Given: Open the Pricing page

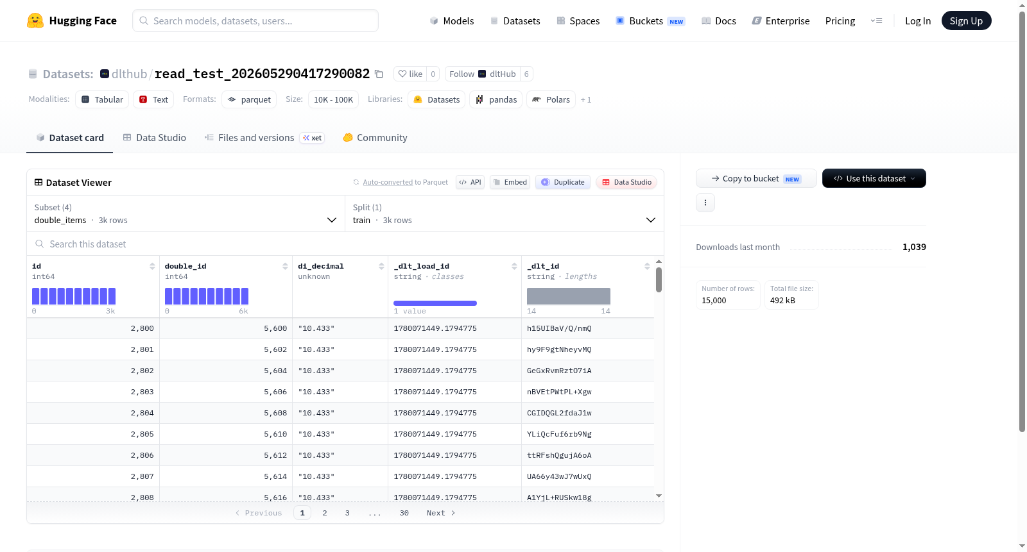Looking at the screenshot, I should click(x=840, y=21).
